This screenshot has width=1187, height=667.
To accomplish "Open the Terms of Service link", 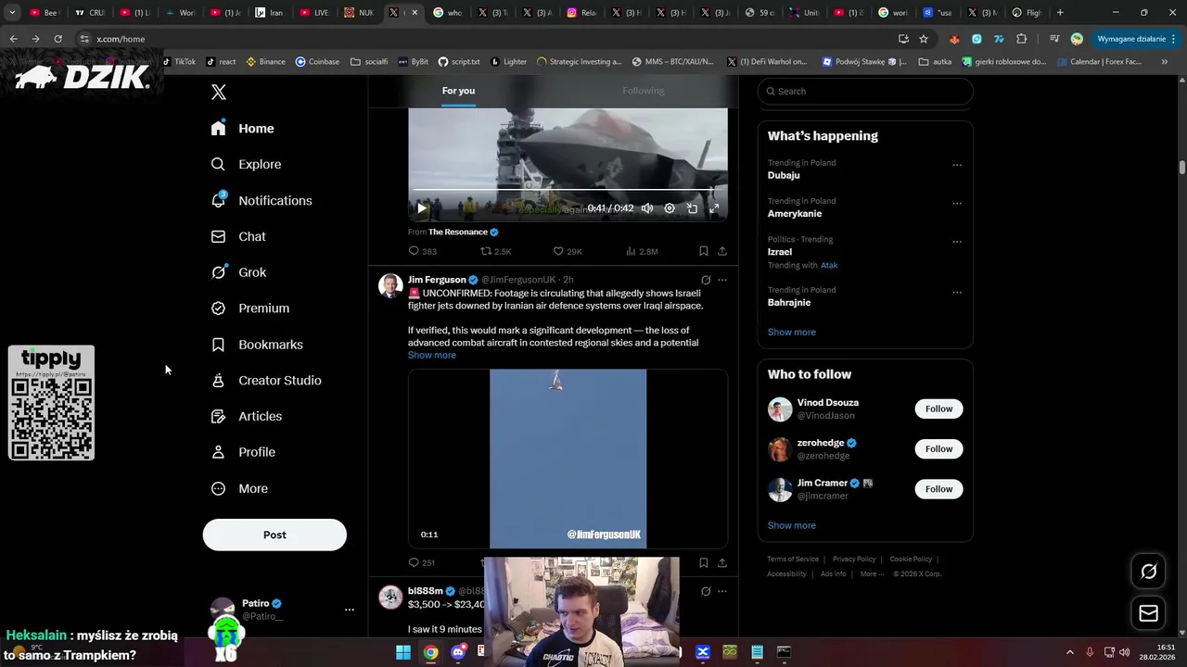I will pos(793,560).
